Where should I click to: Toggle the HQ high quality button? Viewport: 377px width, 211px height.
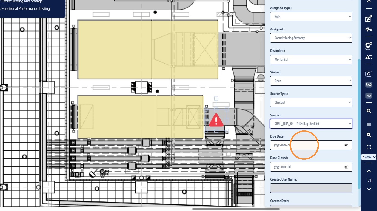369,96
